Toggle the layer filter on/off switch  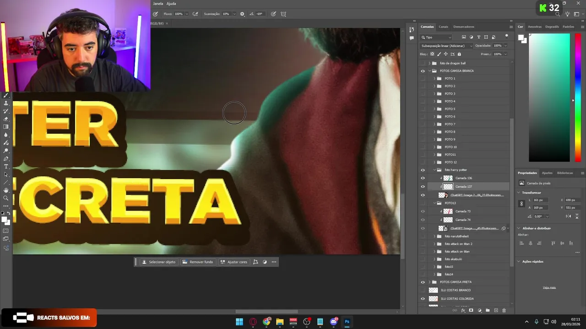[x=506, y=36]
